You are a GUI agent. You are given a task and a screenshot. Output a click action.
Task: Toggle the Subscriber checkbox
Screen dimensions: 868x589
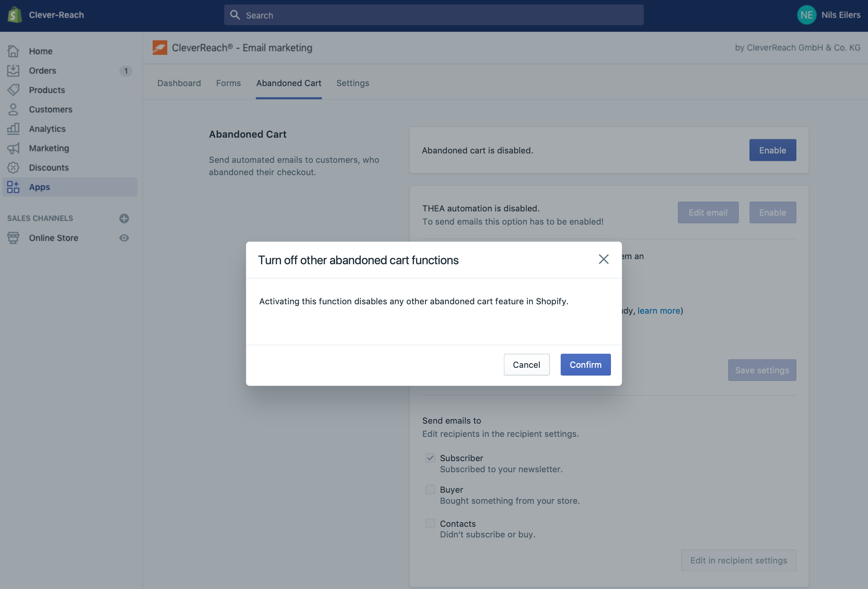tap(430, 458)
